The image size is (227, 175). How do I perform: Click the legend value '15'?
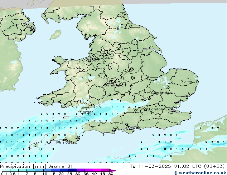tap(53, 174)
